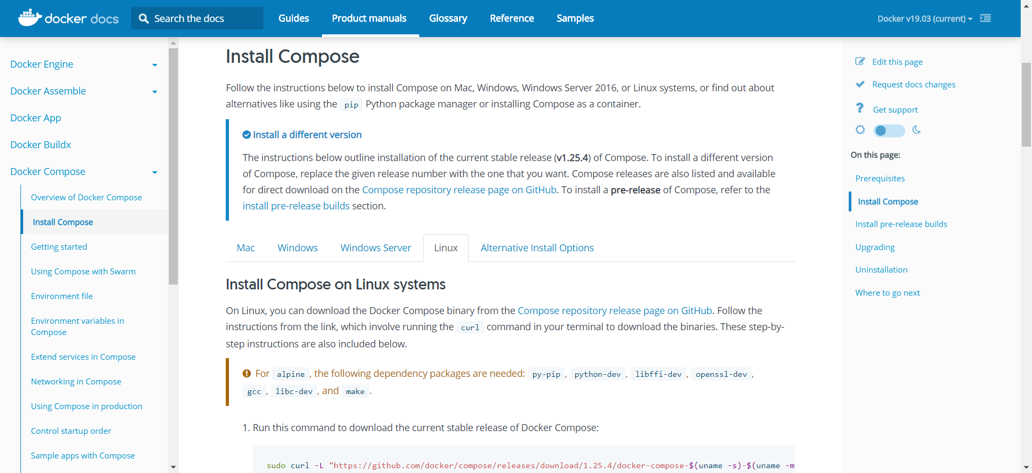
Task: Open Extend services in Compose
Action: [x=83, y=356]
